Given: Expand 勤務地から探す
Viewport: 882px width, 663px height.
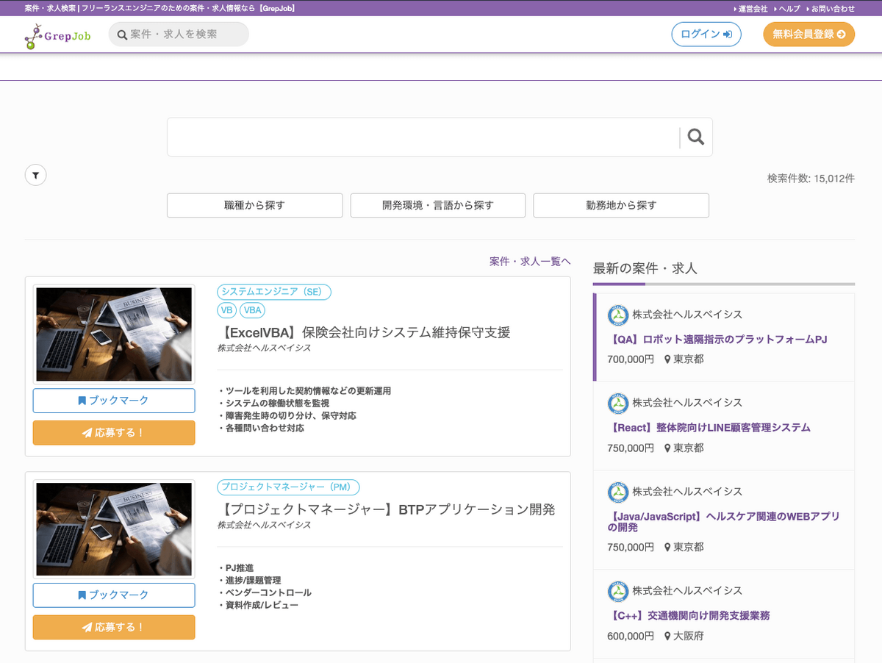Looking at the screenshot, I should tap(621, 206).
